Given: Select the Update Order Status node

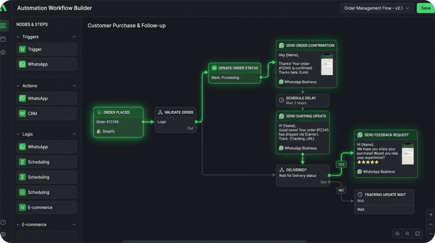Looking at the screenshot, I should [235, 73].
